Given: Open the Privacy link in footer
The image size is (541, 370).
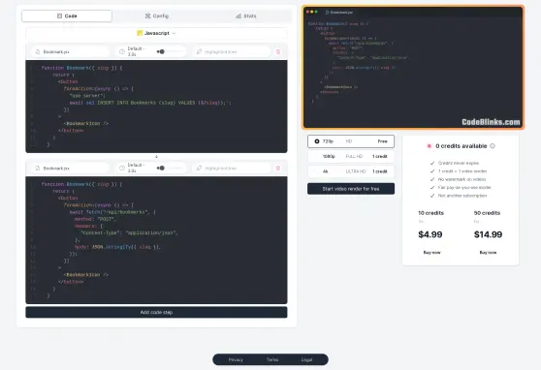Looking at the screenshot, I should (x=236, y=359).
